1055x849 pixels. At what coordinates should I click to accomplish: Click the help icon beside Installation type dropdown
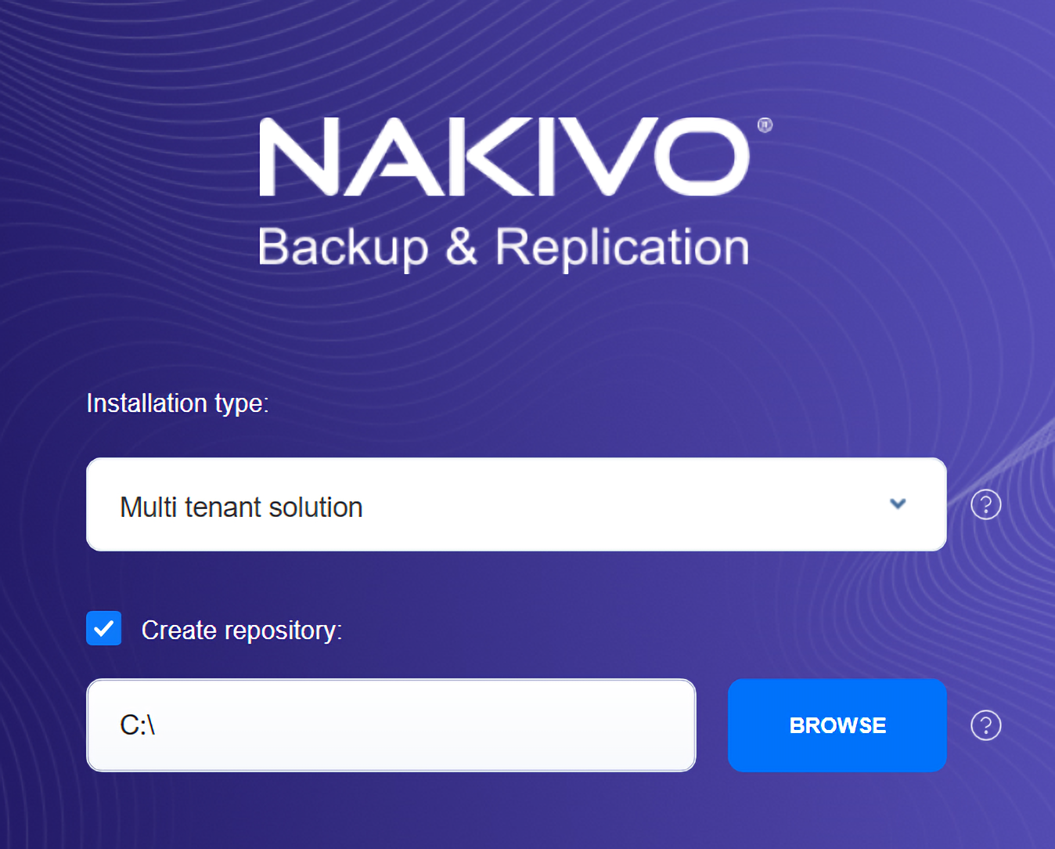(985, 504)
